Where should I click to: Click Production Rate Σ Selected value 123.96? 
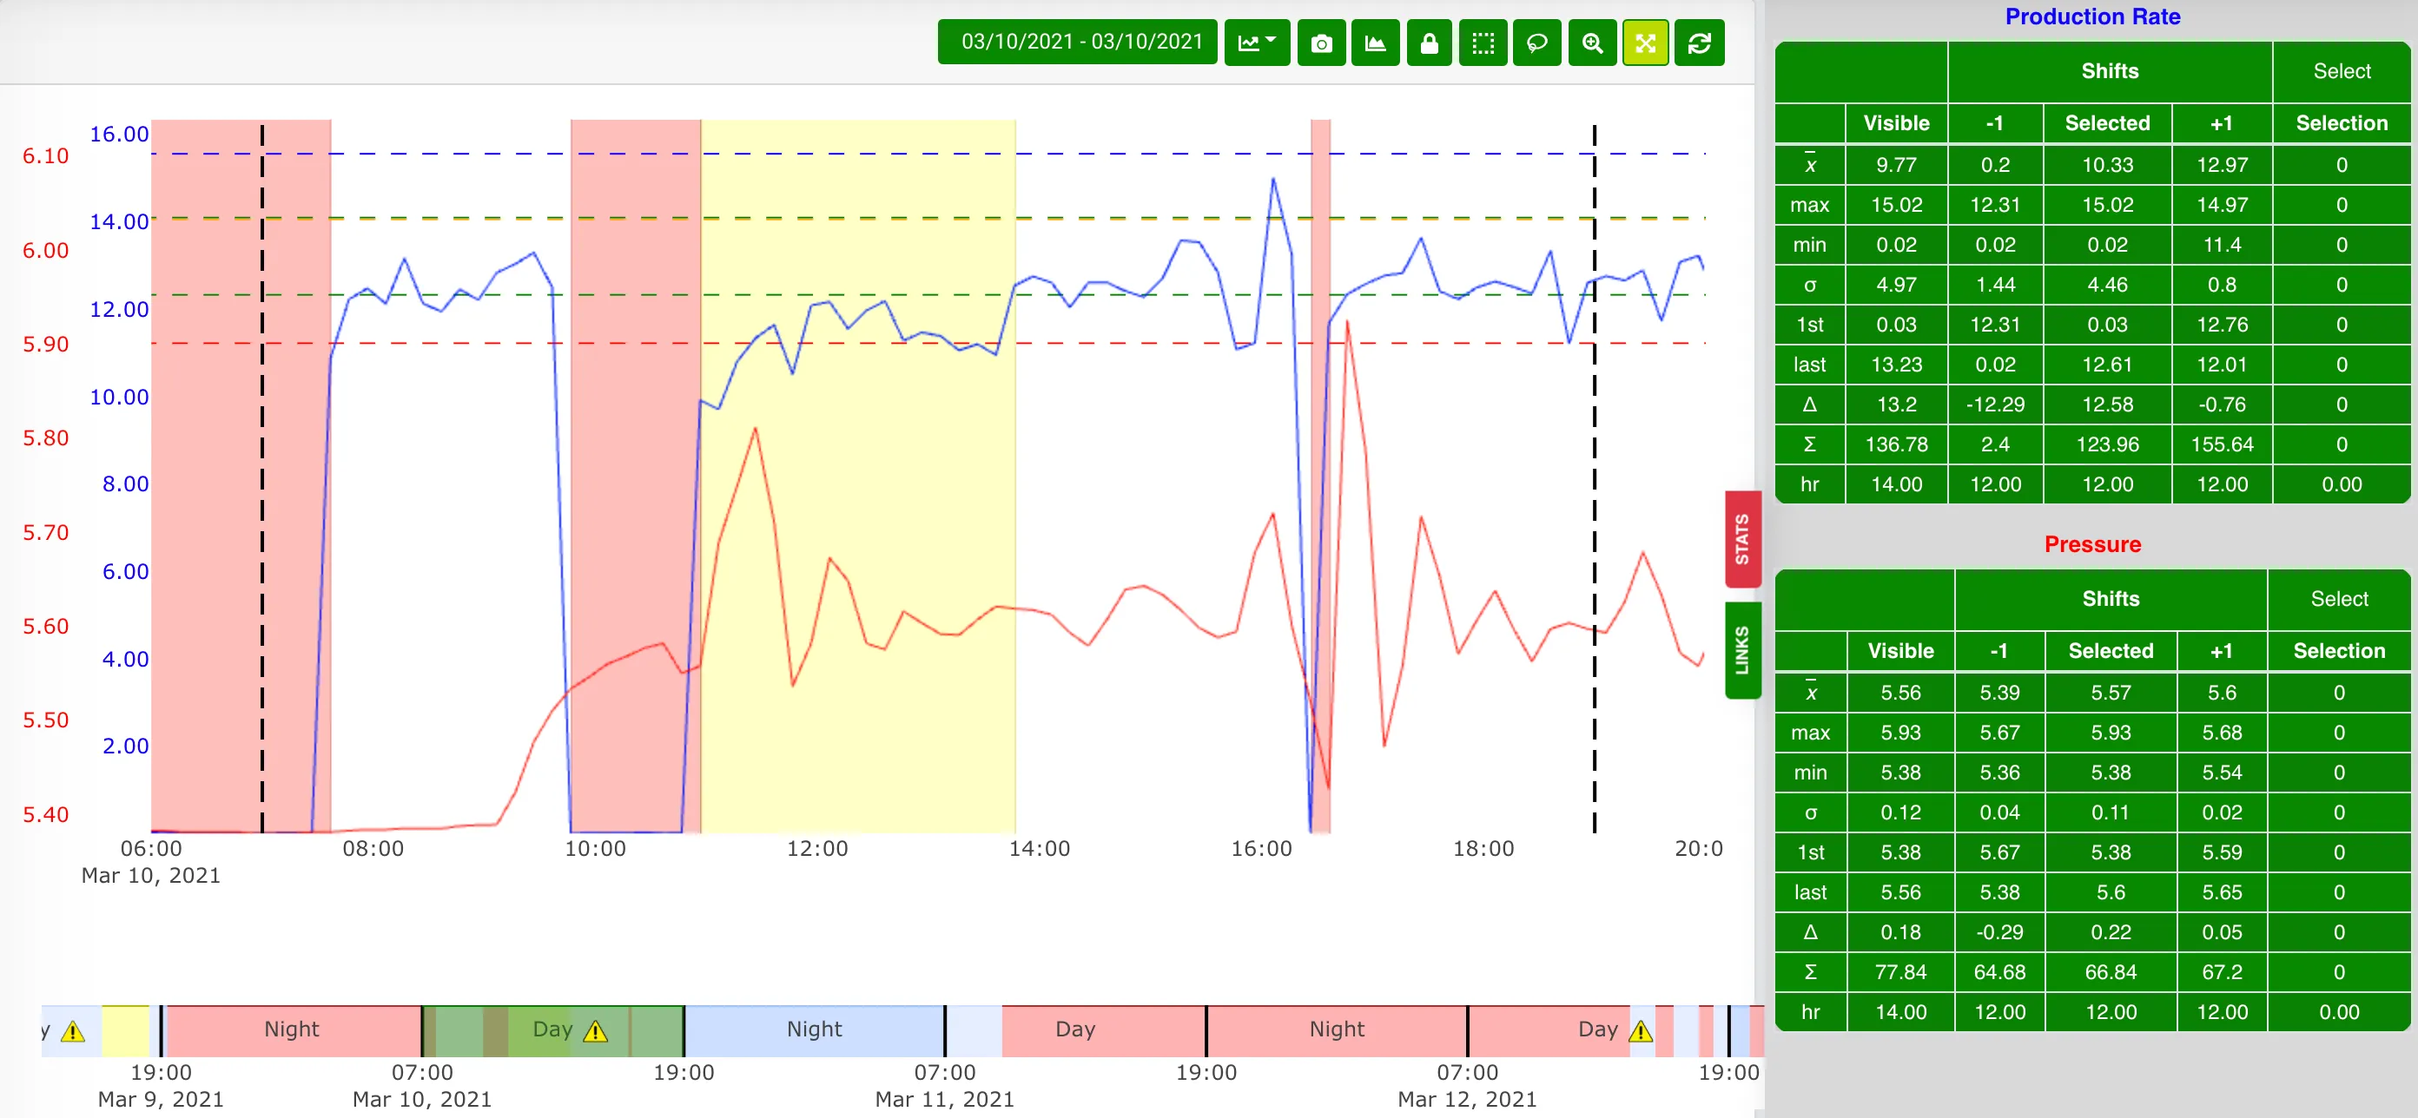2107,444
